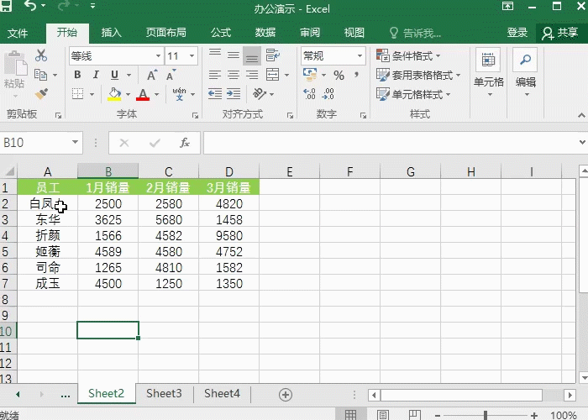588x420 pixels.
Task: Switch to the 页面布局 tab
Action: 166,33
